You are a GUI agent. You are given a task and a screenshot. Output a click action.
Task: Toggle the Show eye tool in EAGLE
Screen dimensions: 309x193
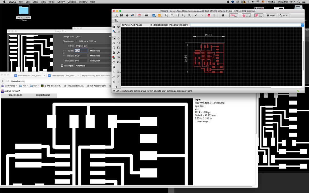pos(119,27)
